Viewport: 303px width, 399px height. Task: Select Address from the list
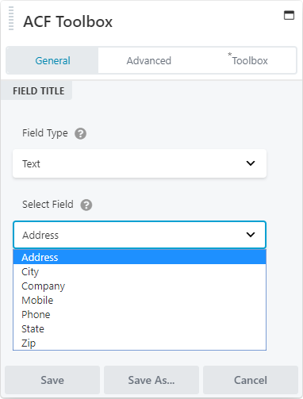[x=140, y=257]
